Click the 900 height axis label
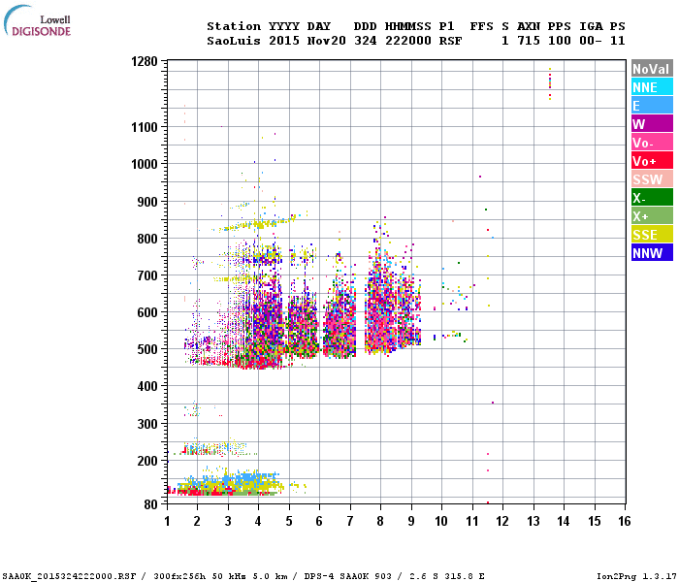The height and width of the screenshot is (582, 679). click(147, 202)
